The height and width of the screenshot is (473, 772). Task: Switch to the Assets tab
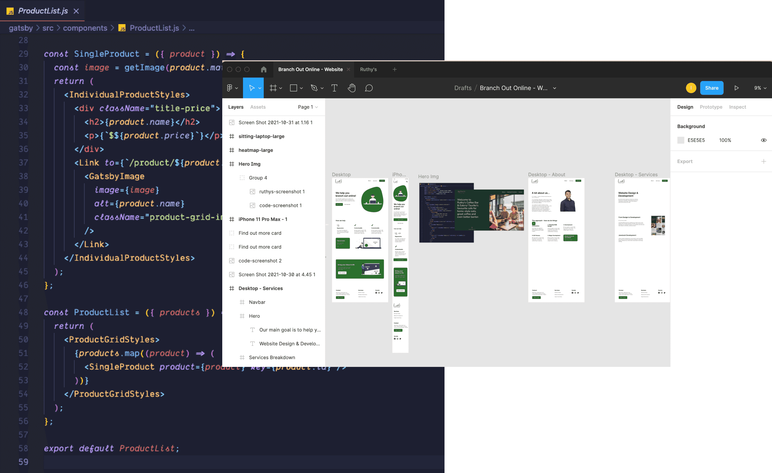coord(258,107)
